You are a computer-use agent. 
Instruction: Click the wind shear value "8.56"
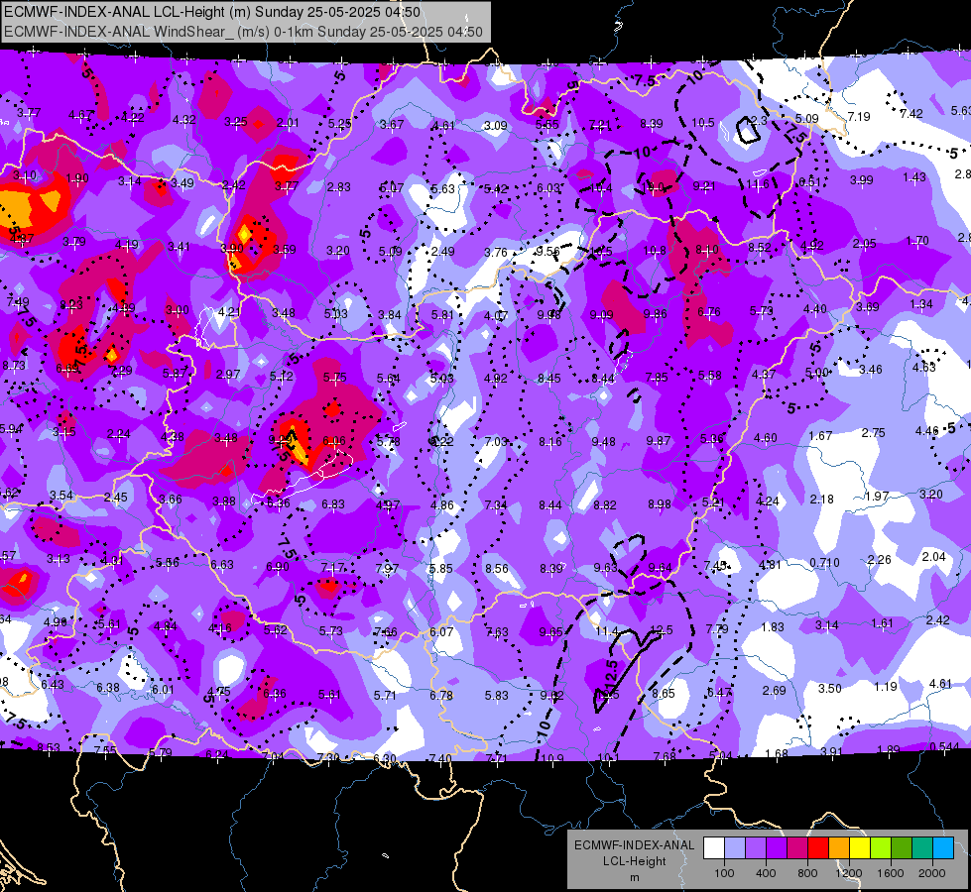[x=497, y=568]
